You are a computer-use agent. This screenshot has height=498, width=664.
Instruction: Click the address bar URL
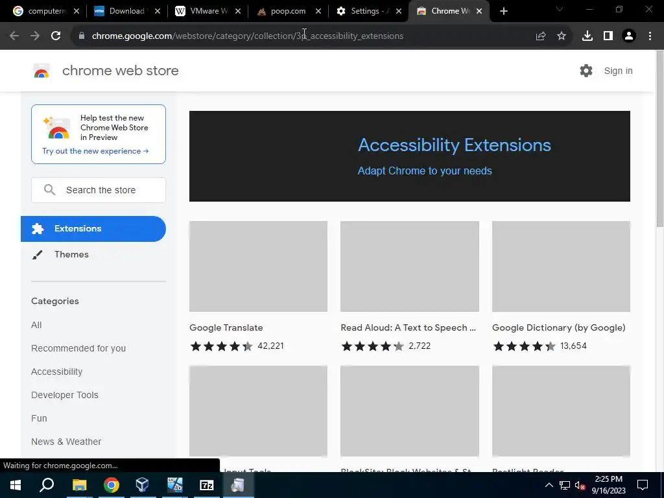pos(248,36)
